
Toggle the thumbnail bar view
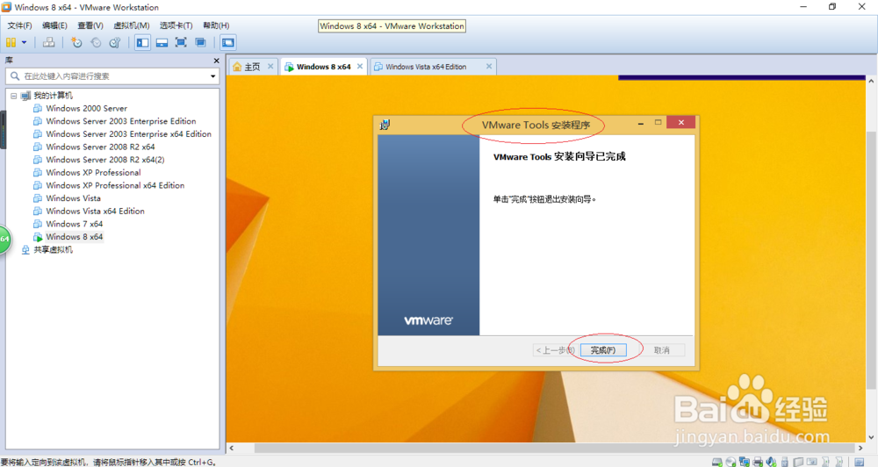click(x=162, y=42)
